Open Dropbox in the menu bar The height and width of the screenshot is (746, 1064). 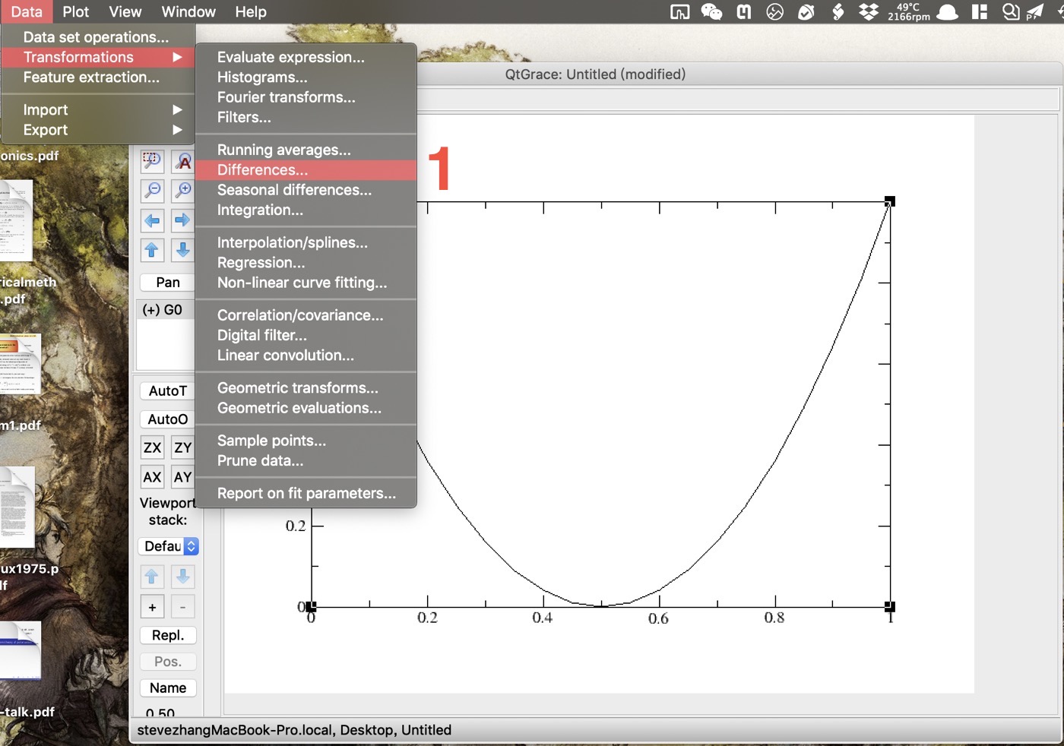[x=868, y=11]
